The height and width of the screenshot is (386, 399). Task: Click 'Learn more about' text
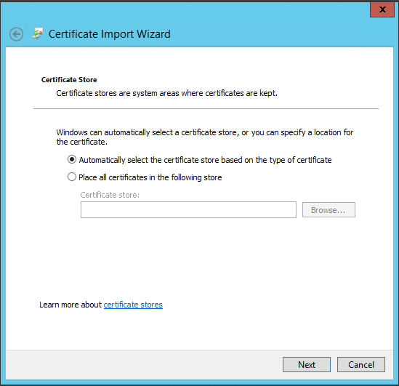[70, 305]
